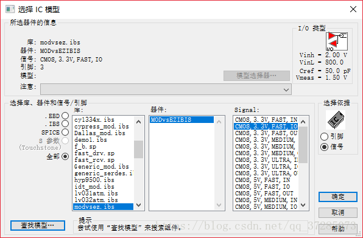This screenshot has height=238, width=363.
Task: Select the .IBS library filter radio button
Action: tap(65, 124)
